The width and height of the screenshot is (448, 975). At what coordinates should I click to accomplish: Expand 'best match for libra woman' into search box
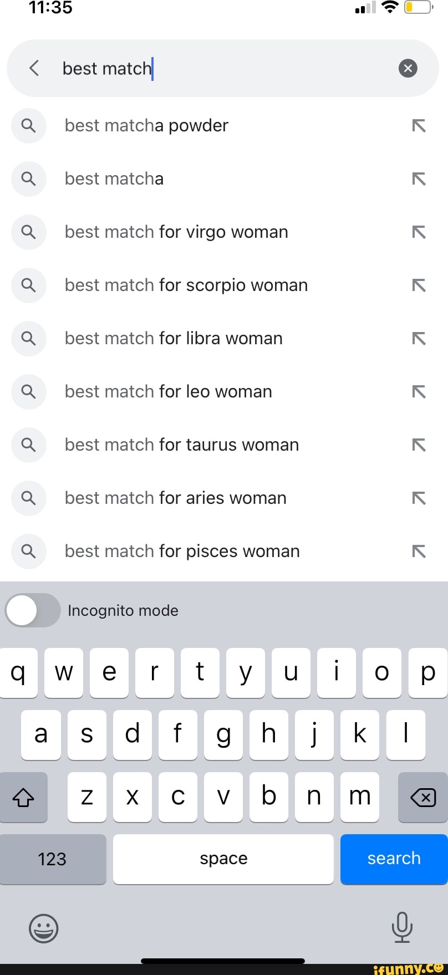click(419, 339)
